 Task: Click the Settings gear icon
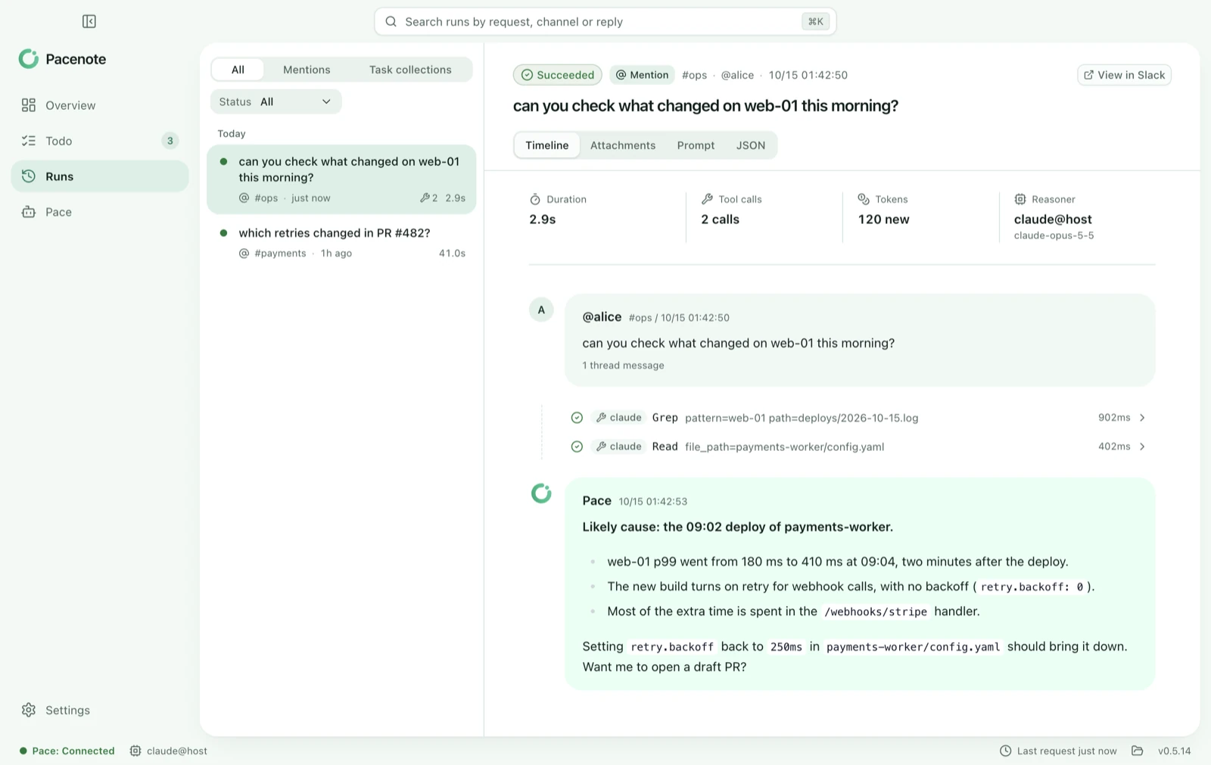point(29,710)
